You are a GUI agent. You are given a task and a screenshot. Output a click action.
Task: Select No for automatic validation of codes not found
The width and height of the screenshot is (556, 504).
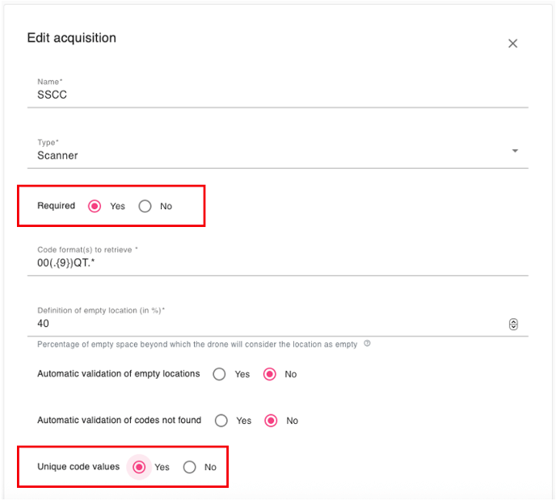click(x=272, y=420)
